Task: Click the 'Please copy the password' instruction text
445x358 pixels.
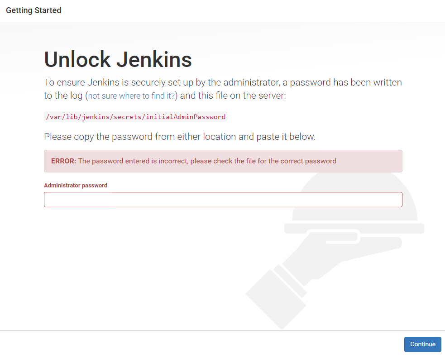Action: [180, 137]
